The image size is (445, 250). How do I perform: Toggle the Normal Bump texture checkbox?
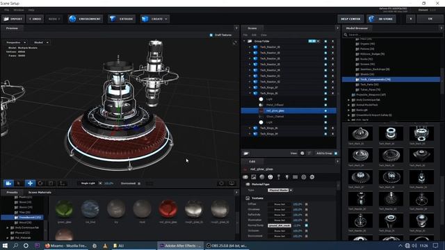306,225
